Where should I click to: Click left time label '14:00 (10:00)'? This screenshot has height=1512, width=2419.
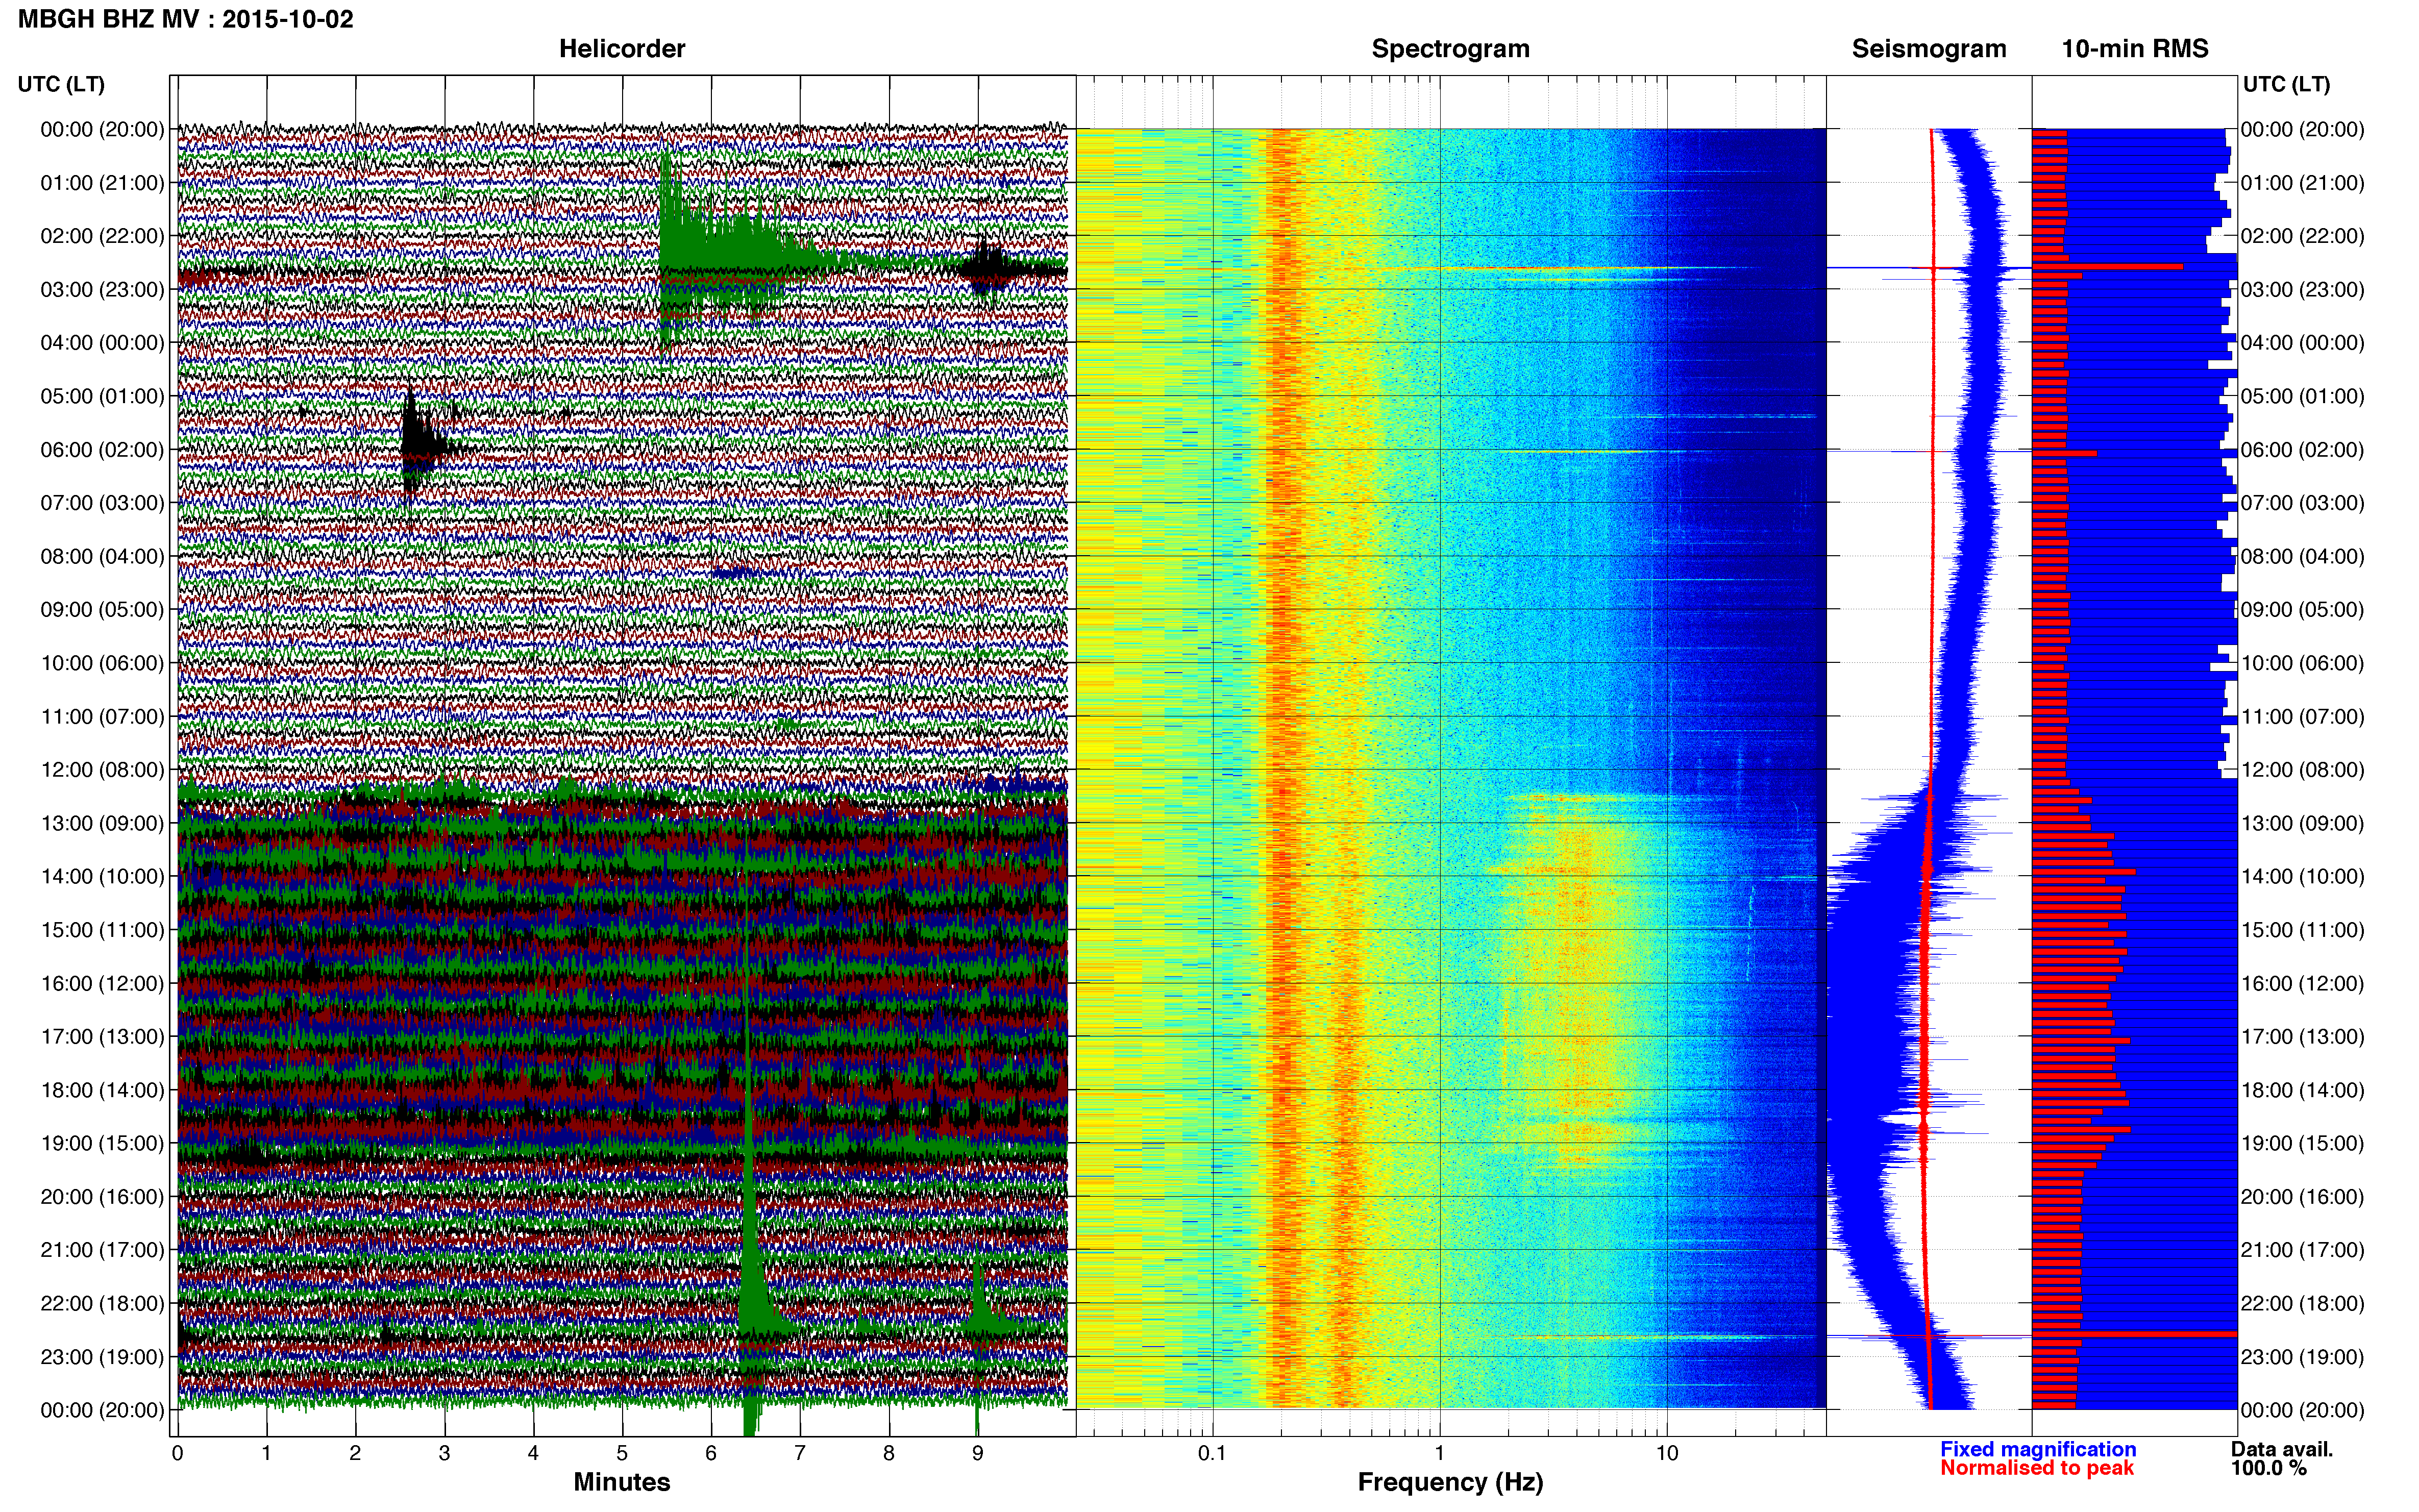(102, 877)
